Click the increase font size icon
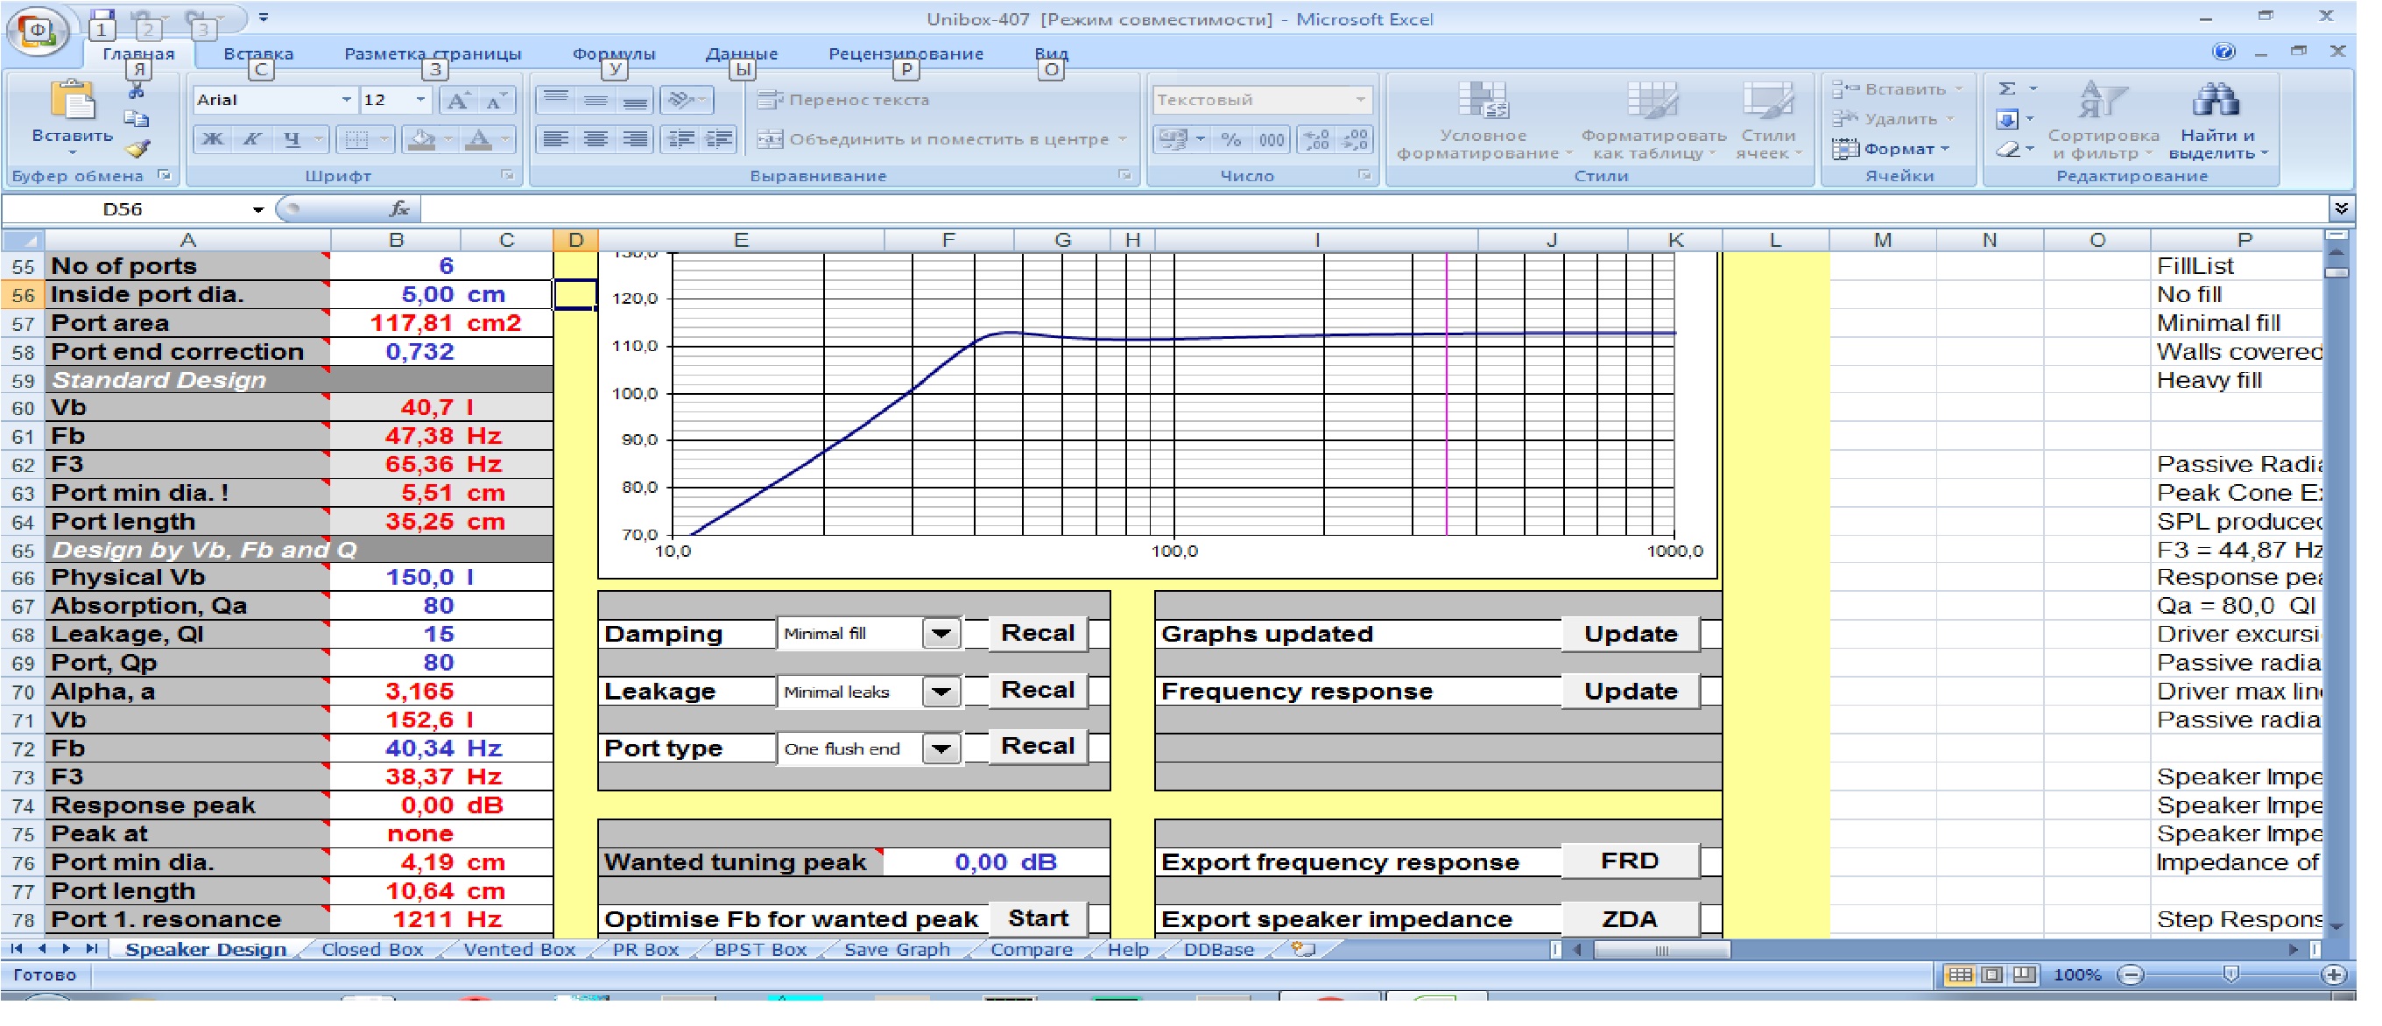This screenshot has width=2382, height=1026. [458, 101]
